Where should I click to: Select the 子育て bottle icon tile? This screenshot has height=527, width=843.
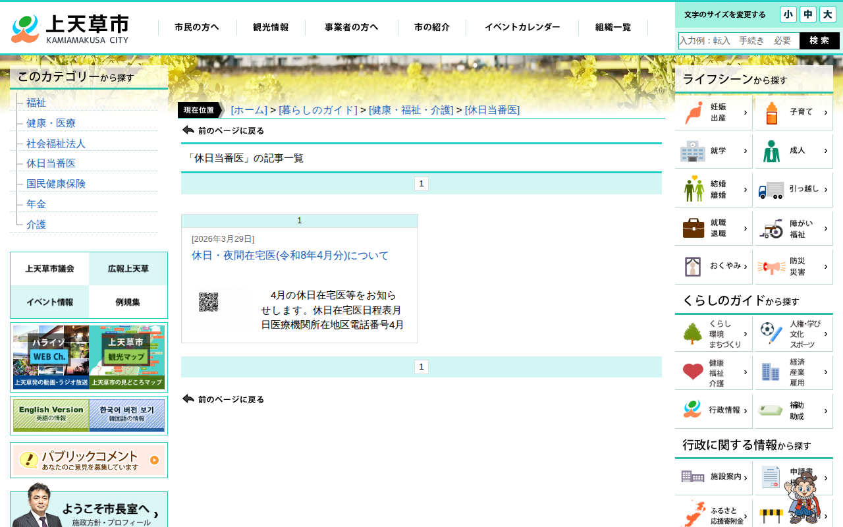pyautogui.click(x=794, y=113)
